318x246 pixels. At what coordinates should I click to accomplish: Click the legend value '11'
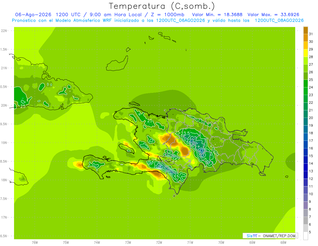pyautogui.click(x=311, y=186)
